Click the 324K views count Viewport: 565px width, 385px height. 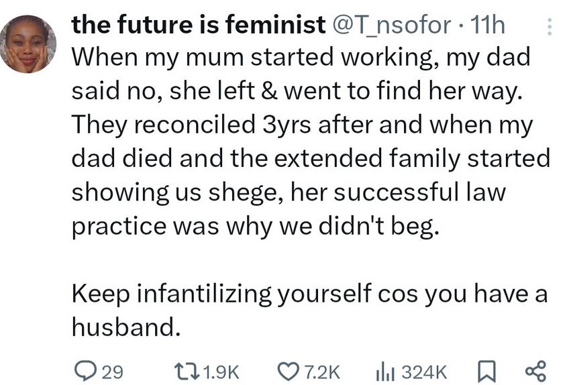click(x=424, y=372)
